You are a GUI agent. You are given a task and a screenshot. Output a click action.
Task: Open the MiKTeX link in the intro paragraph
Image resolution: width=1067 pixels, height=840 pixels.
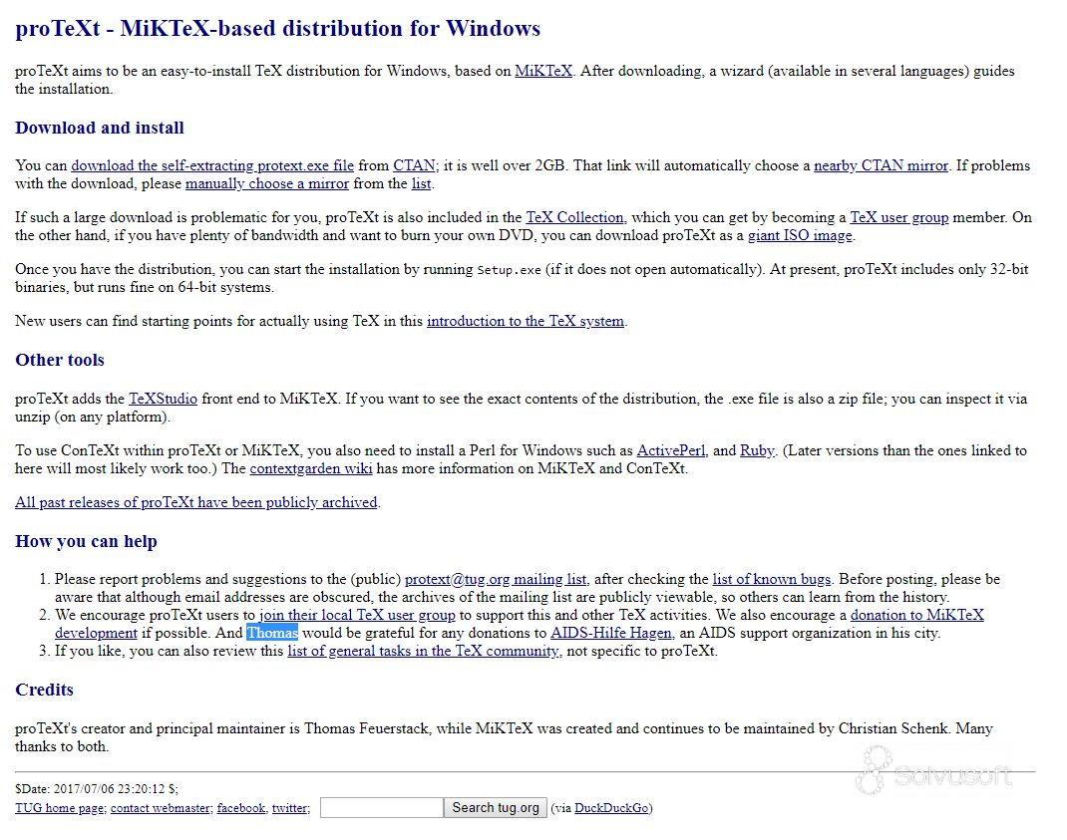pyautogui.click(x=543, y=71)
